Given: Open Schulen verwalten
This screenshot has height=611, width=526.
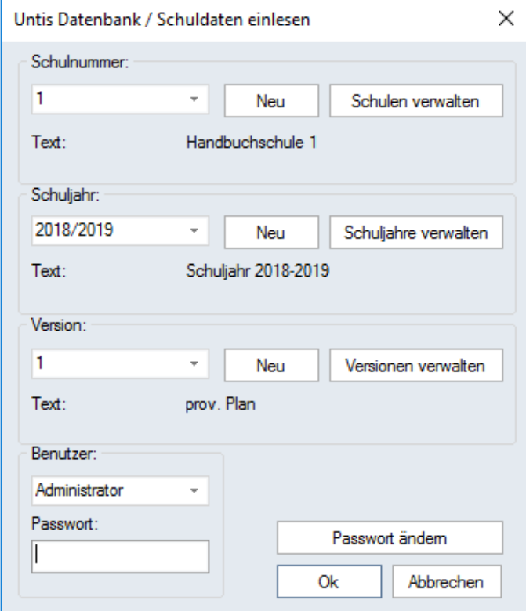Looking at the screenshot, I should coord(416,101).
